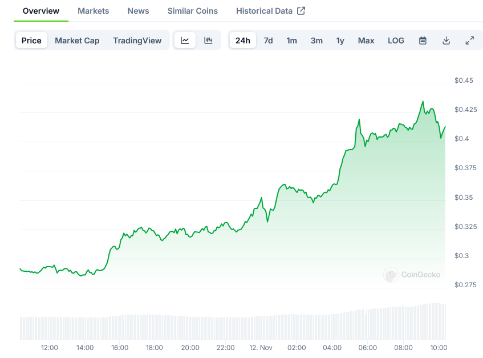Click the 08:00 time axis label
Screen dimensions: 483x358
[x=403, y=348]
